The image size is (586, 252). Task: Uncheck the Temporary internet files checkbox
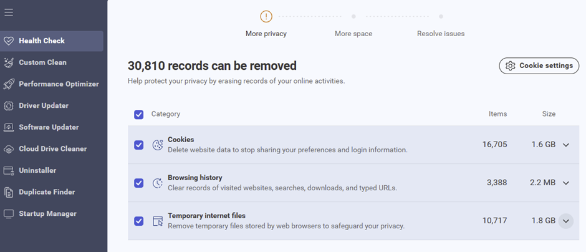pyautogui.click(x=139, y=221)
